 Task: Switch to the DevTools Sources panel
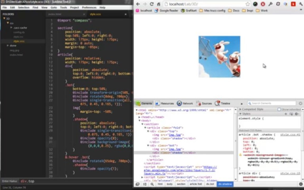tap(204, 103)
